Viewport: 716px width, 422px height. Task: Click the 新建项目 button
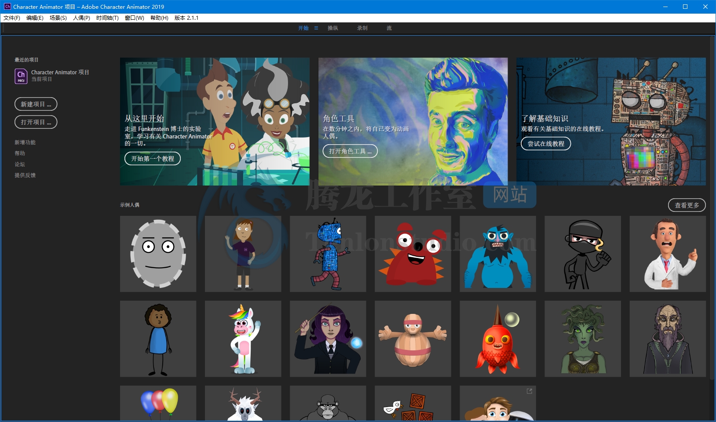(36, 104)
